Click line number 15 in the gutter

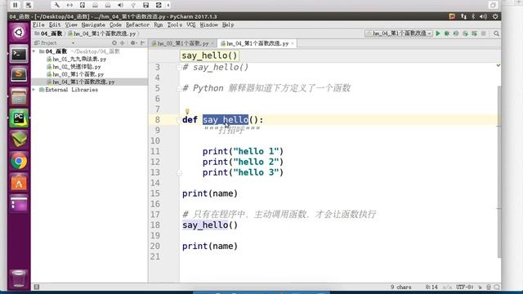155,194
